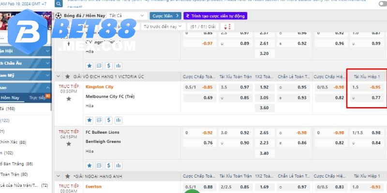This screenshot has height=193, width=387.
Task: Click Trình tạo cược xiên tự động button
Action: [215, 16]
